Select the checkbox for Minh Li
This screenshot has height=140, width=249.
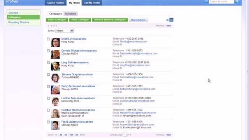click(x=48, y=39)
